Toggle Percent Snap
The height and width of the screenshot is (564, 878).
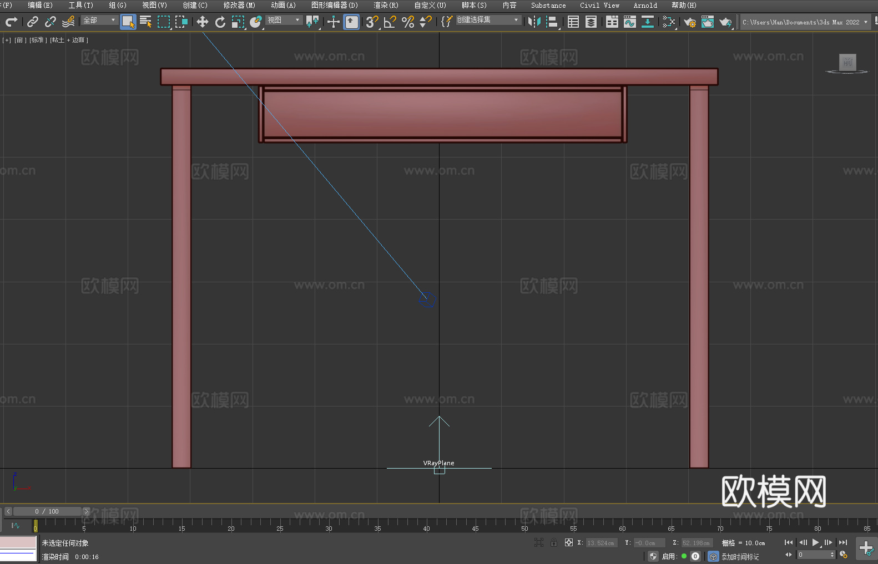pos(408,22)
